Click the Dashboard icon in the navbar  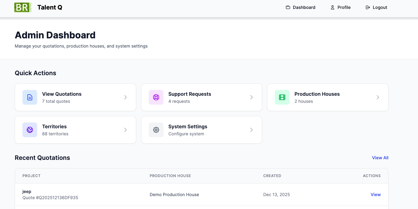[288, 7]
